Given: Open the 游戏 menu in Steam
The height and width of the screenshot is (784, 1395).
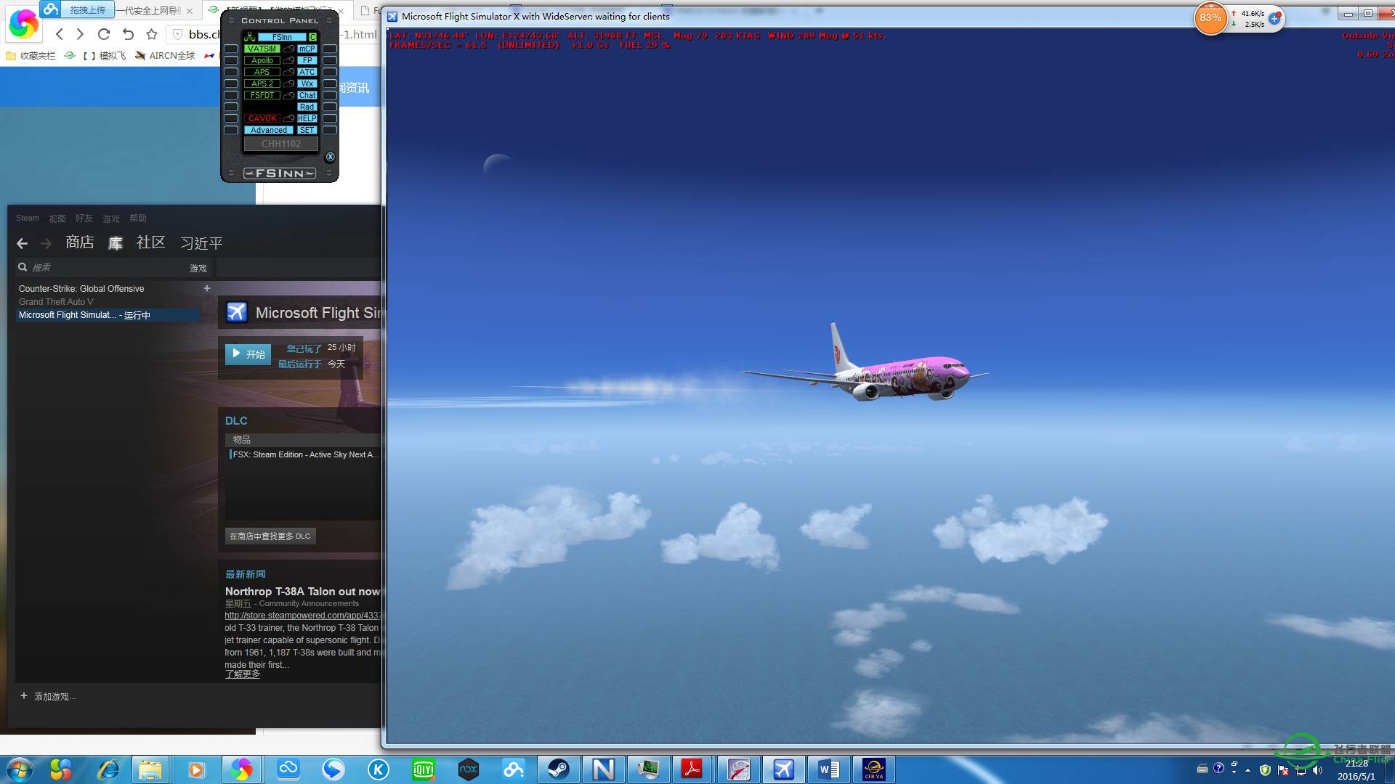Looking at the screenshot, I should tap(111, 219).
